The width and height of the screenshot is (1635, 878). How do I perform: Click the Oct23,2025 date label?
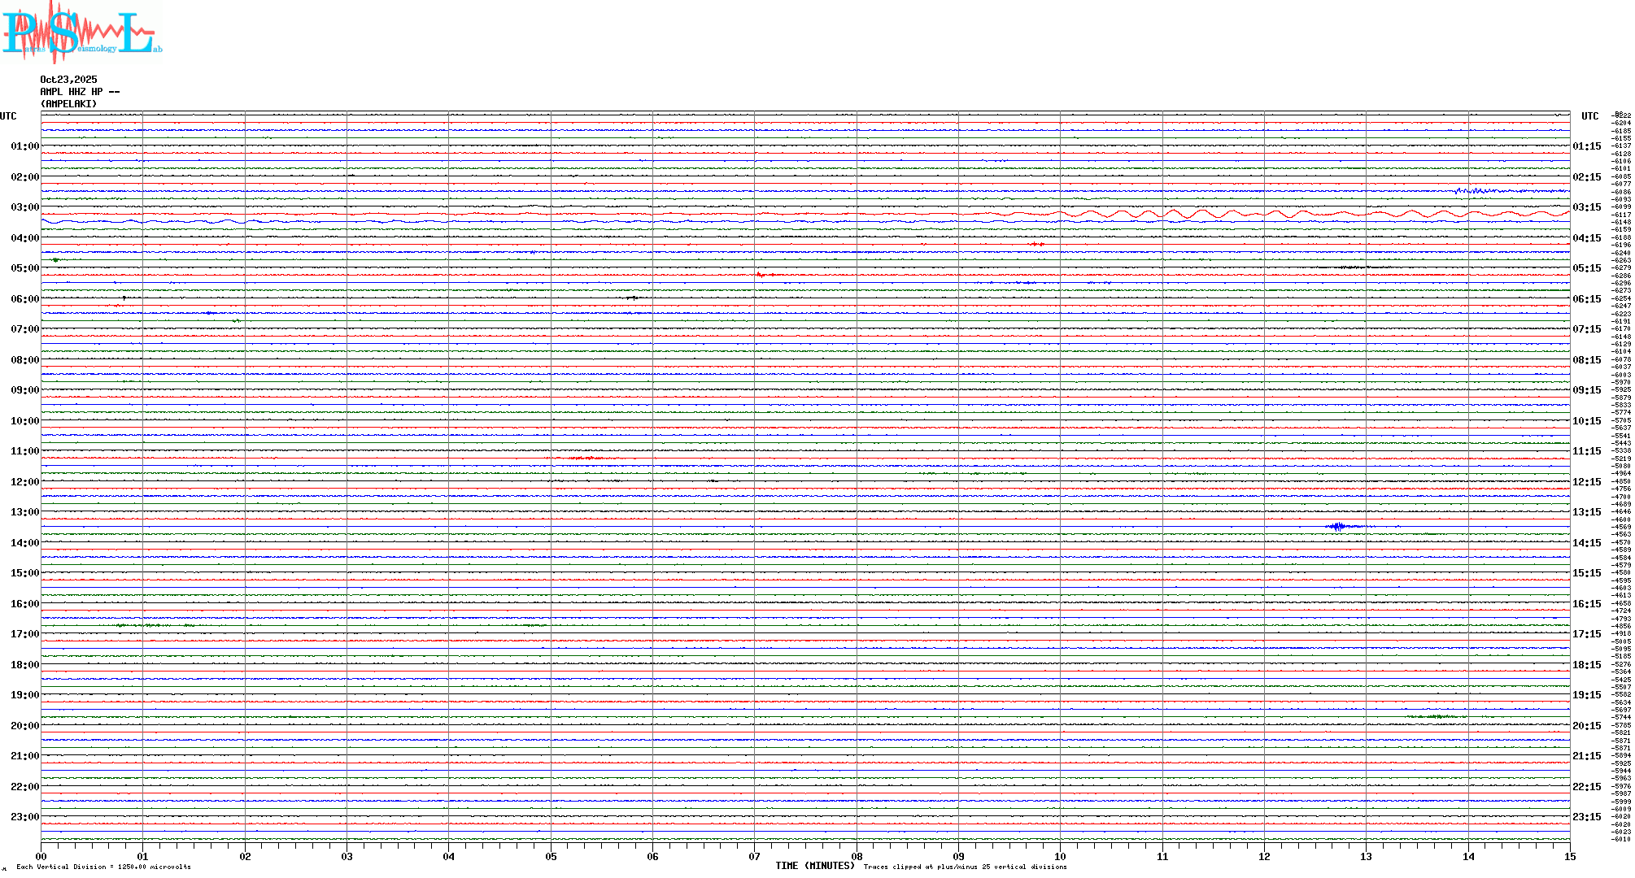coord(68,80)
